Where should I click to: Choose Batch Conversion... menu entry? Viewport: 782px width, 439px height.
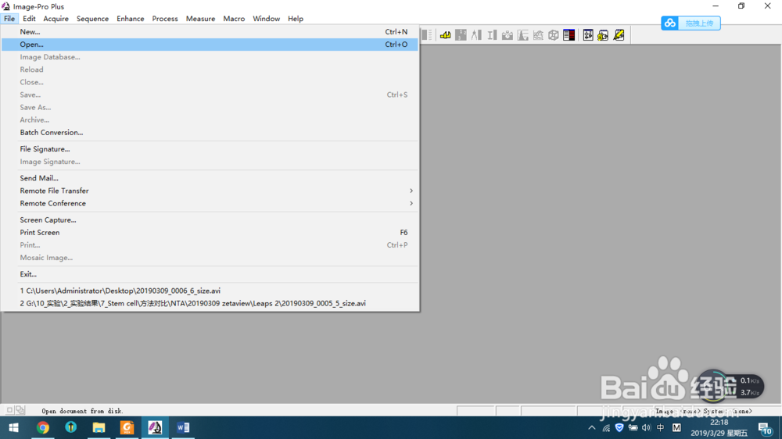[210, 133]
